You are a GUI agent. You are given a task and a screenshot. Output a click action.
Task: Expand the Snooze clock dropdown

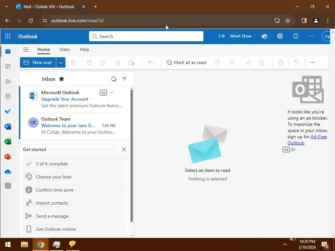[x=268, y=62]
